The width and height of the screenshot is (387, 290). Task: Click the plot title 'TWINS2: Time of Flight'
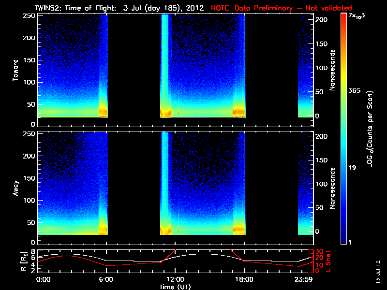tap(75, 8)
